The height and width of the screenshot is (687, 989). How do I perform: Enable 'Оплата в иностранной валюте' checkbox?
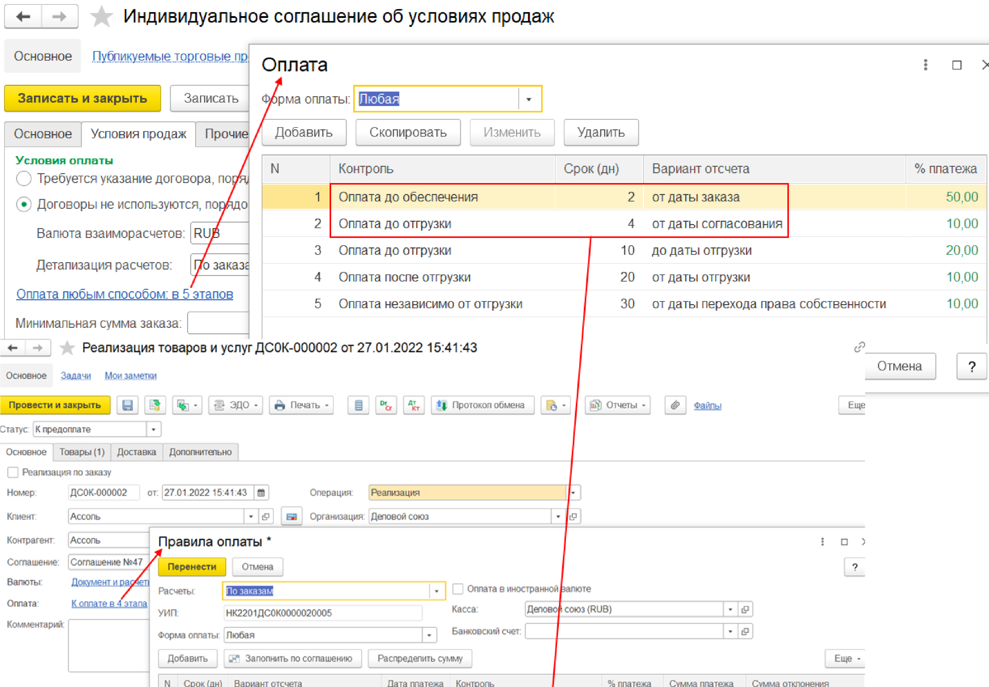458,589
